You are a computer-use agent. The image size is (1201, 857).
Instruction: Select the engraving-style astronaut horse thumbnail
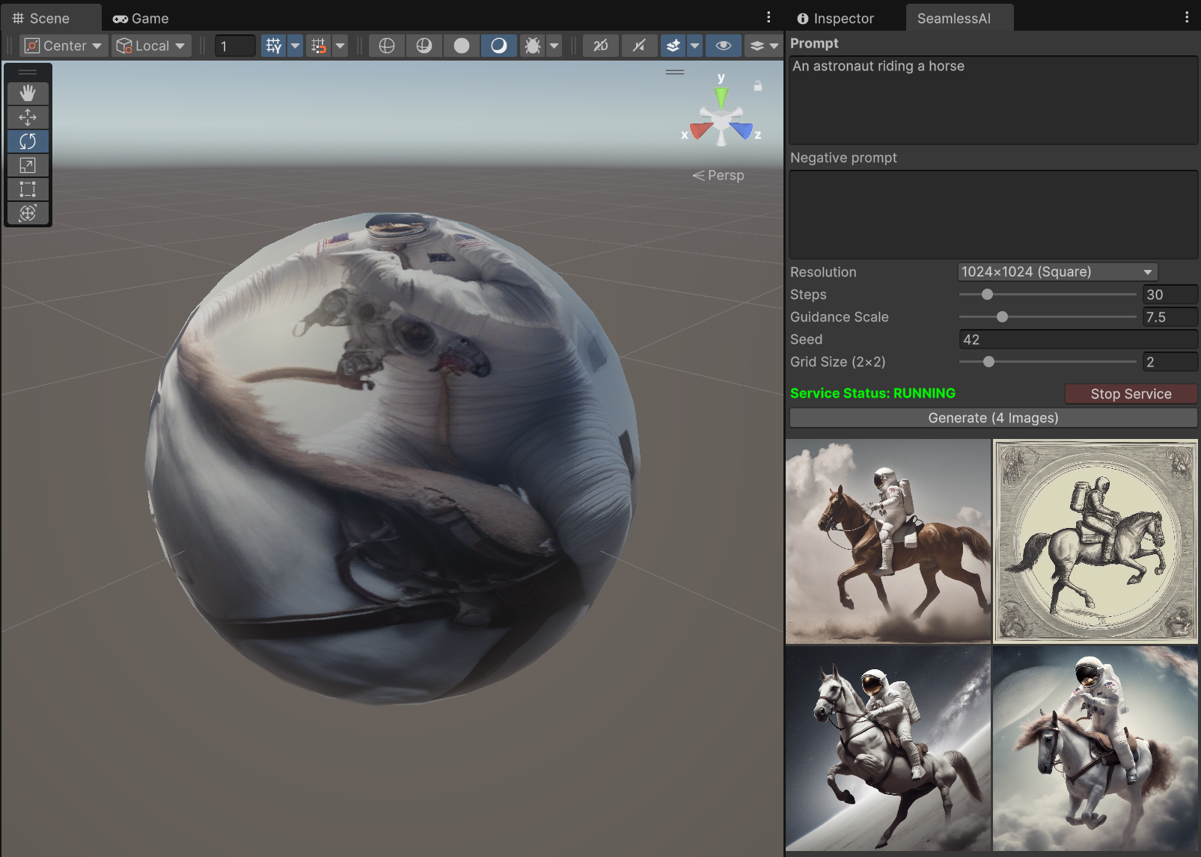click(x=1095, y=541)
